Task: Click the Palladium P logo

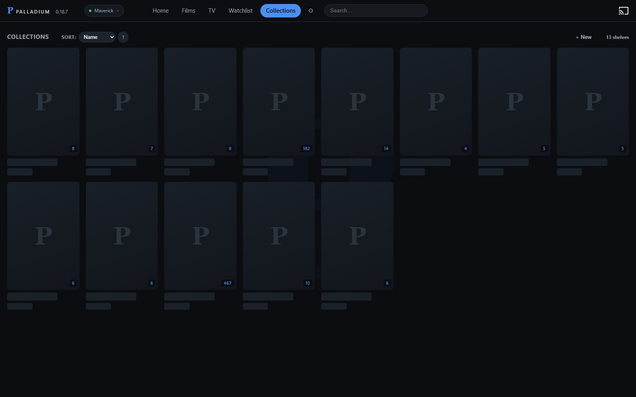Action: tap(10, 11)
